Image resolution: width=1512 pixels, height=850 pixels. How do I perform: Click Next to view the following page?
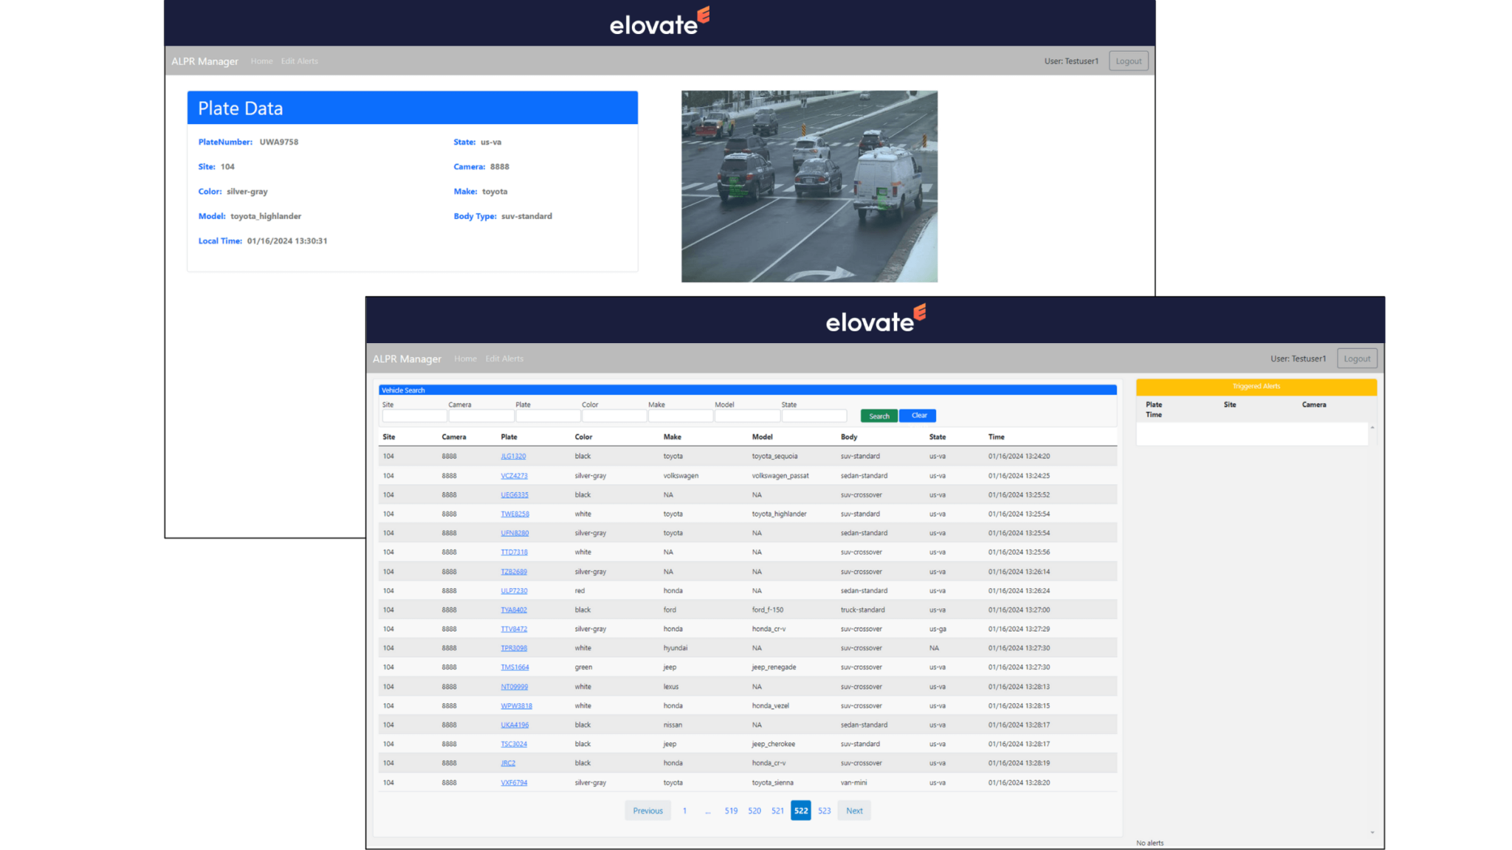[x=853, y=810]
